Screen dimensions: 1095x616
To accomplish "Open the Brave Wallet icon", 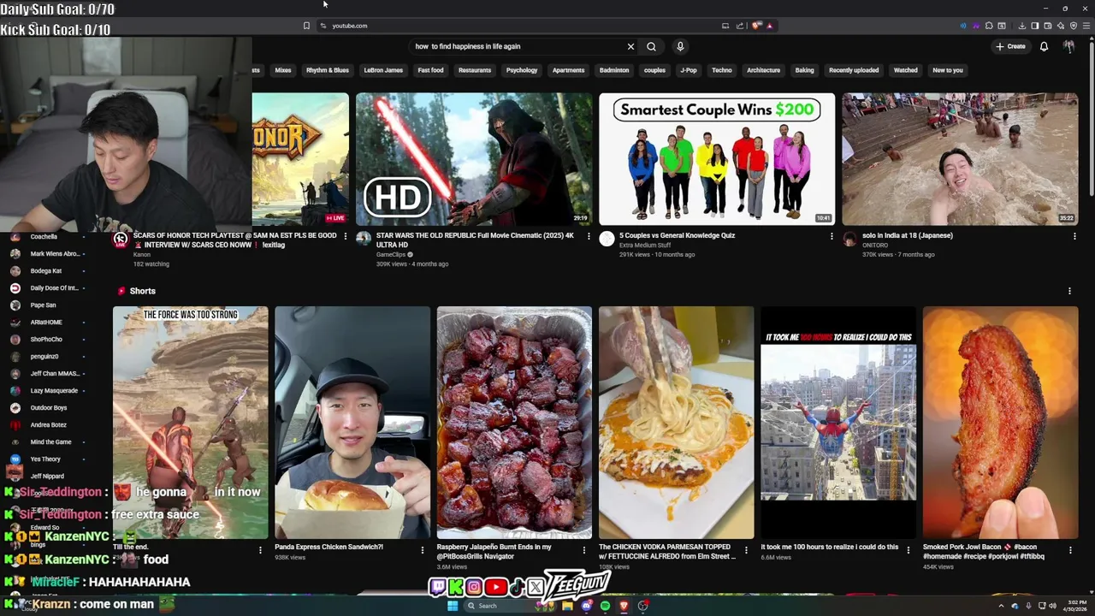I will (x=1047, y=26).
